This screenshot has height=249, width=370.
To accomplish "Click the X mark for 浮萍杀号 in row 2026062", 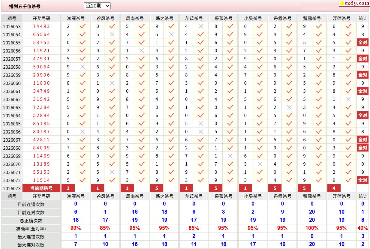I will [348, 99].
